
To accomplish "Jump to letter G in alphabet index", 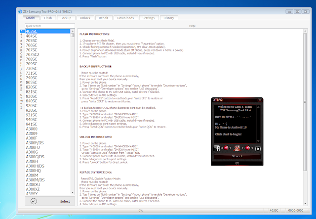I will [x=21, y=63].
